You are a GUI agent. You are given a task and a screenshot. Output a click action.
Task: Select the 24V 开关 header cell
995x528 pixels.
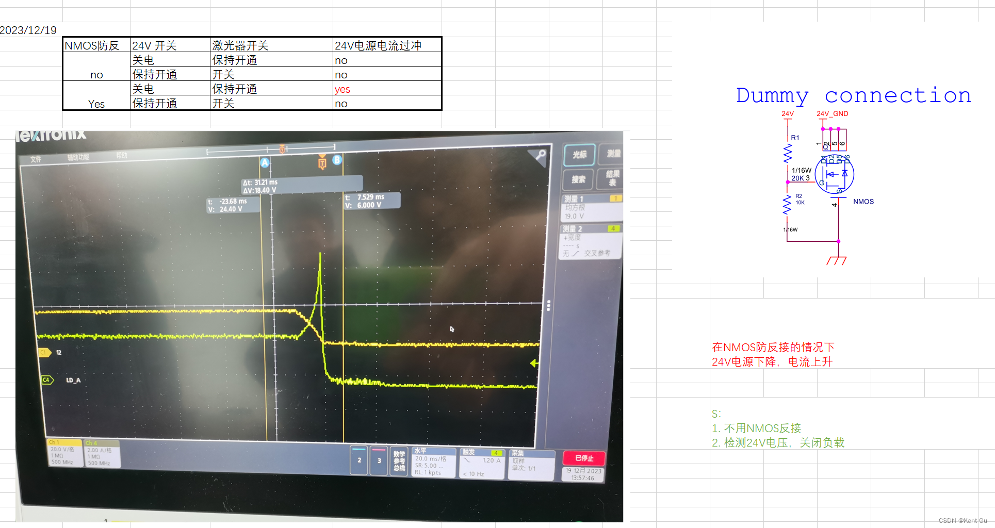[170, 45]
